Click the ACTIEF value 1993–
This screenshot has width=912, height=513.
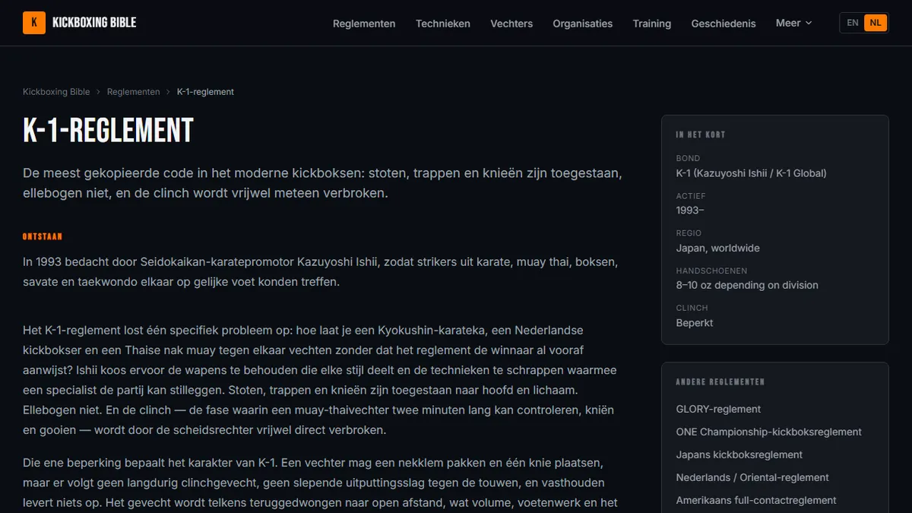(690, 211)
